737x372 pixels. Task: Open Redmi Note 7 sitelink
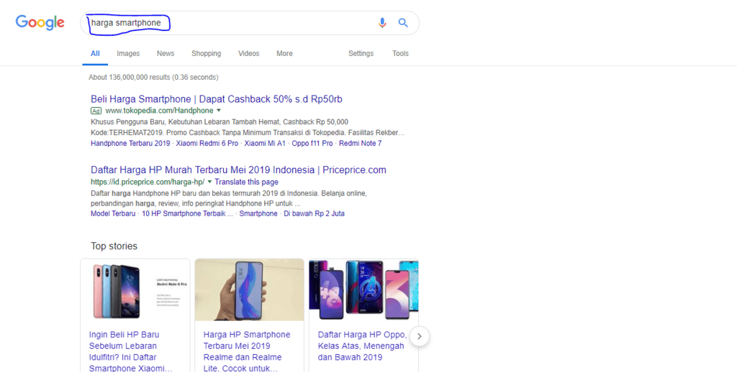point(361,143)
